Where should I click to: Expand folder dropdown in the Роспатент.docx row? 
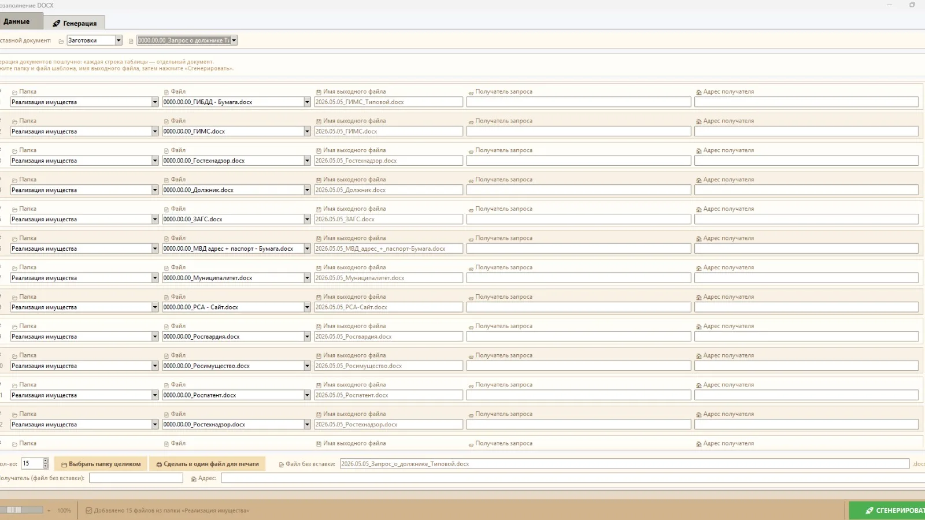pyautogui.click(x=155, y=395)
